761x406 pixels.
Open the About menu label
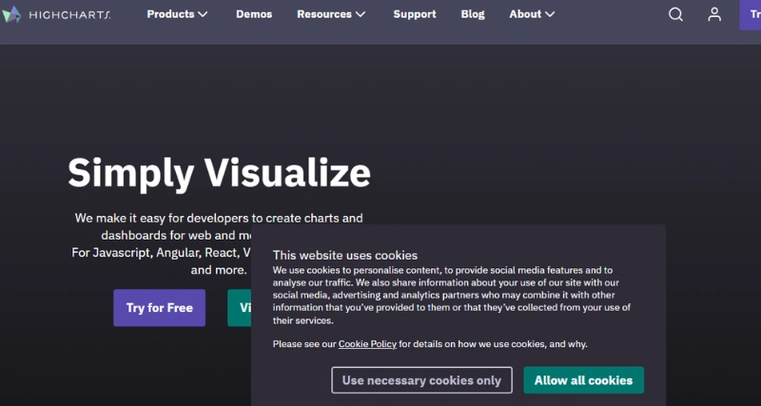pos(525,14)
